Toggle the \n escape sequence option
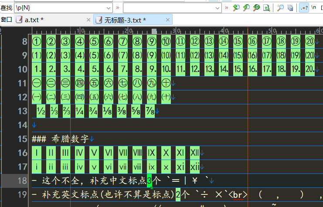323x207 pixels. [313, 7]
